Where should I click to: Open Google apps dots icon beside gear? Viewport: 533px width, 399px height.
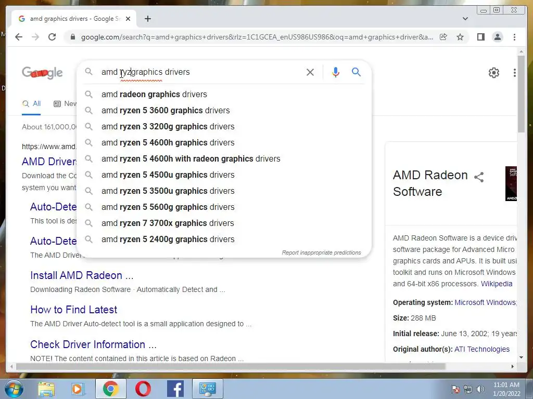[515, 73]
